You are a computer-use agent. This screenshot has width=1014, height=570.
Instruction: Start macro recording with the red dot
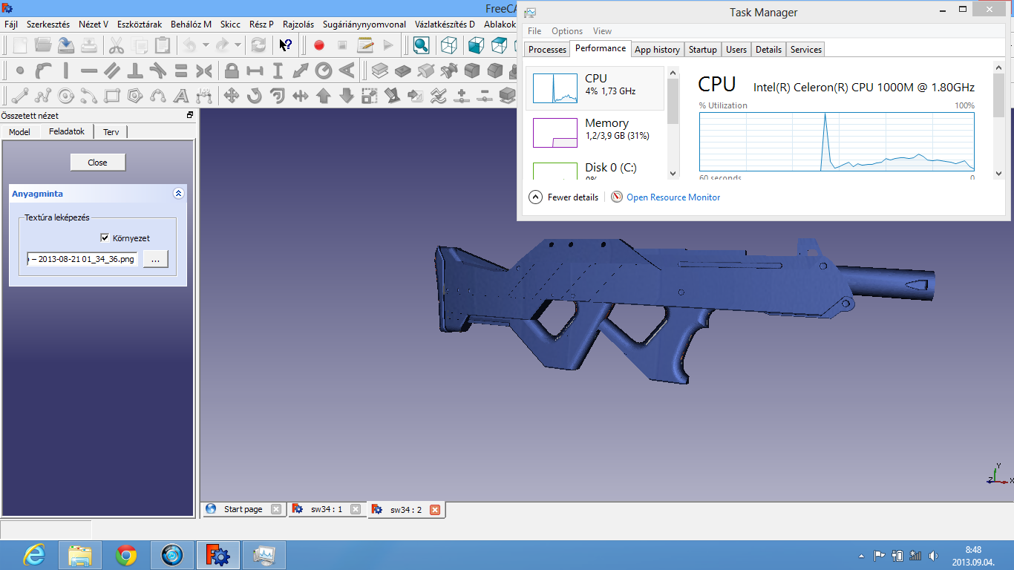coord(319,45)
